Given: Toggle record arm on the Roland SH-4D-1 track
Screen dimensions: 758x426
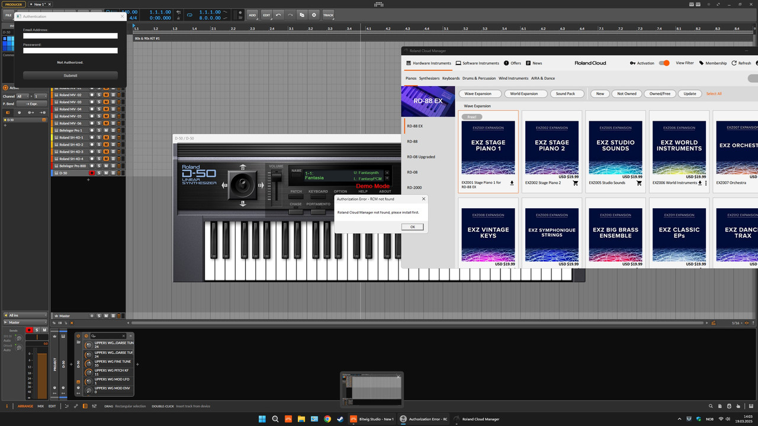Looking at the screenshot, I should (92, 137).
